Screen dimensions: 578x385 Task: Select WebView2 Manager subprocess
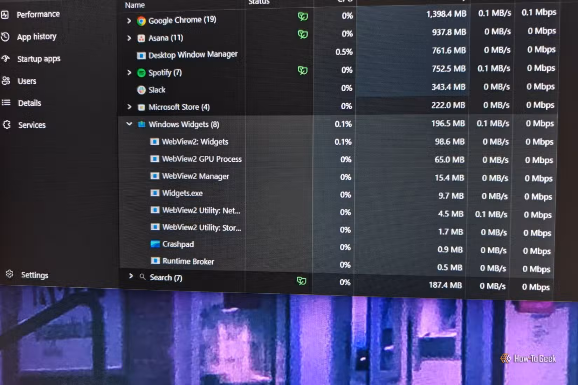[x=195, y=176]
